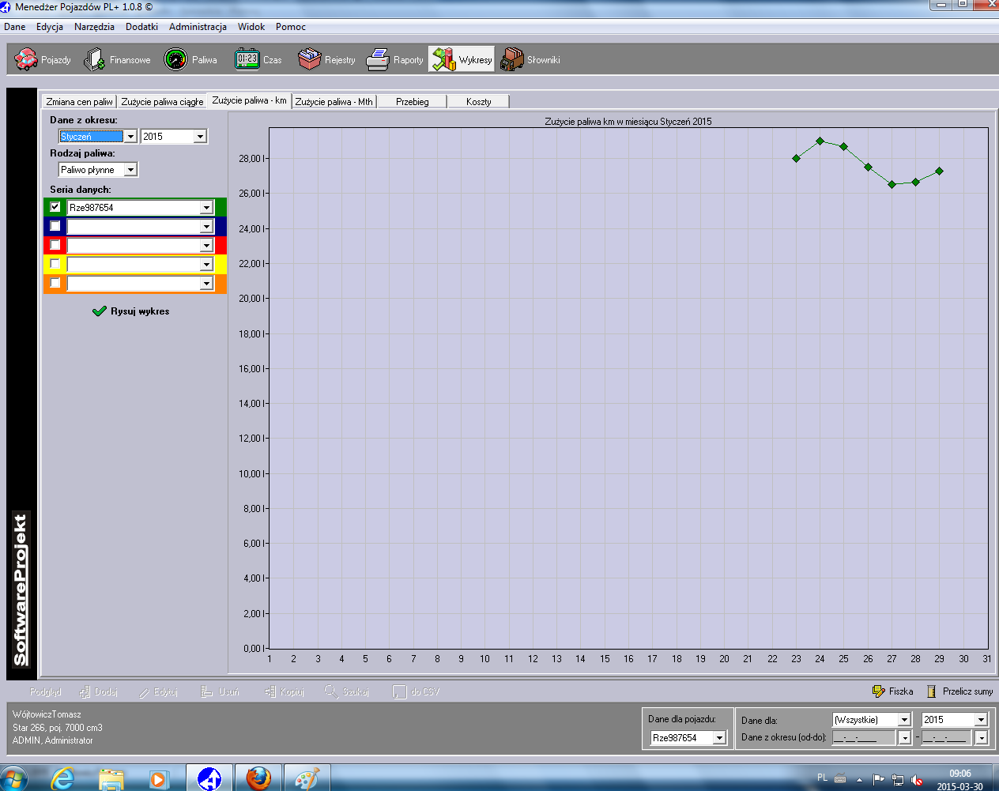Launch Firefox from the Windows taskbar
The image size is (999, 791).
coord(258,778)
